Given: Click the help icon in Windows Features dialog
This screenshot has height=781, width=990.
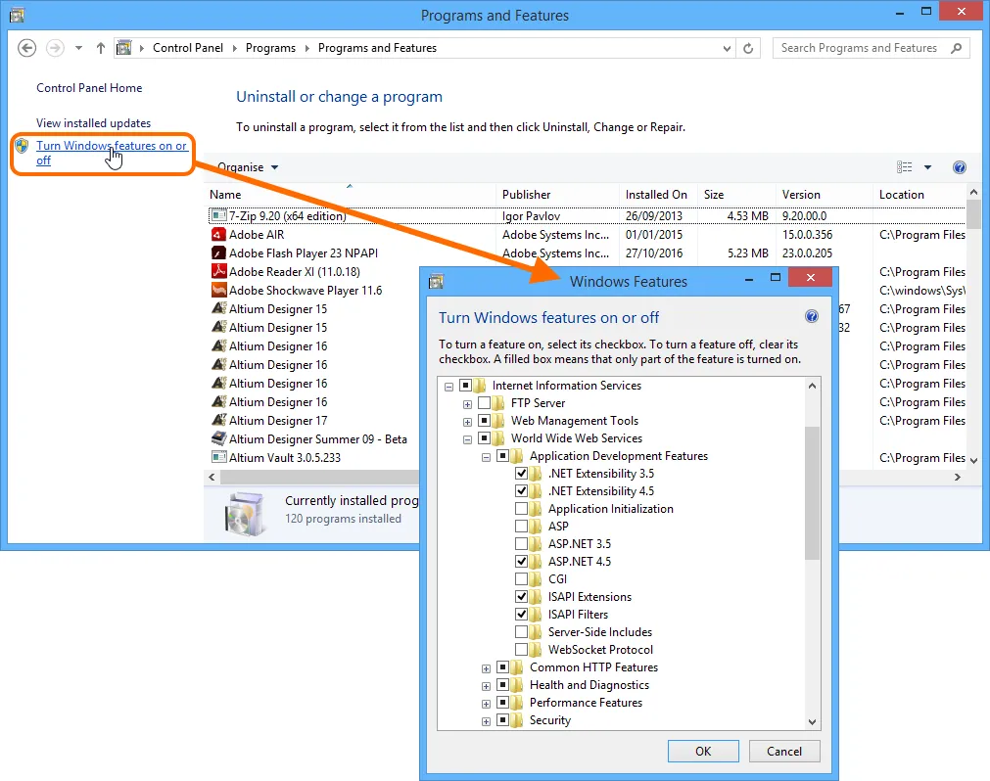Looking at the screenshot, I should tap(812, 317).
